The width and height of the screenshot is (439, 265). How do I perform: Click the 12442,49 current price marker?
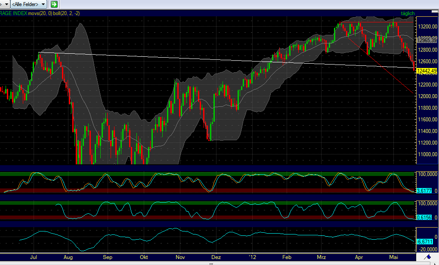tap(427, 71)
